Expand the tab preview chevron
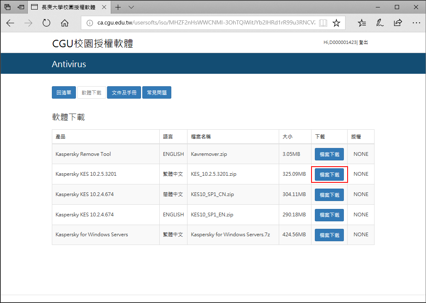 coord(131,7)
